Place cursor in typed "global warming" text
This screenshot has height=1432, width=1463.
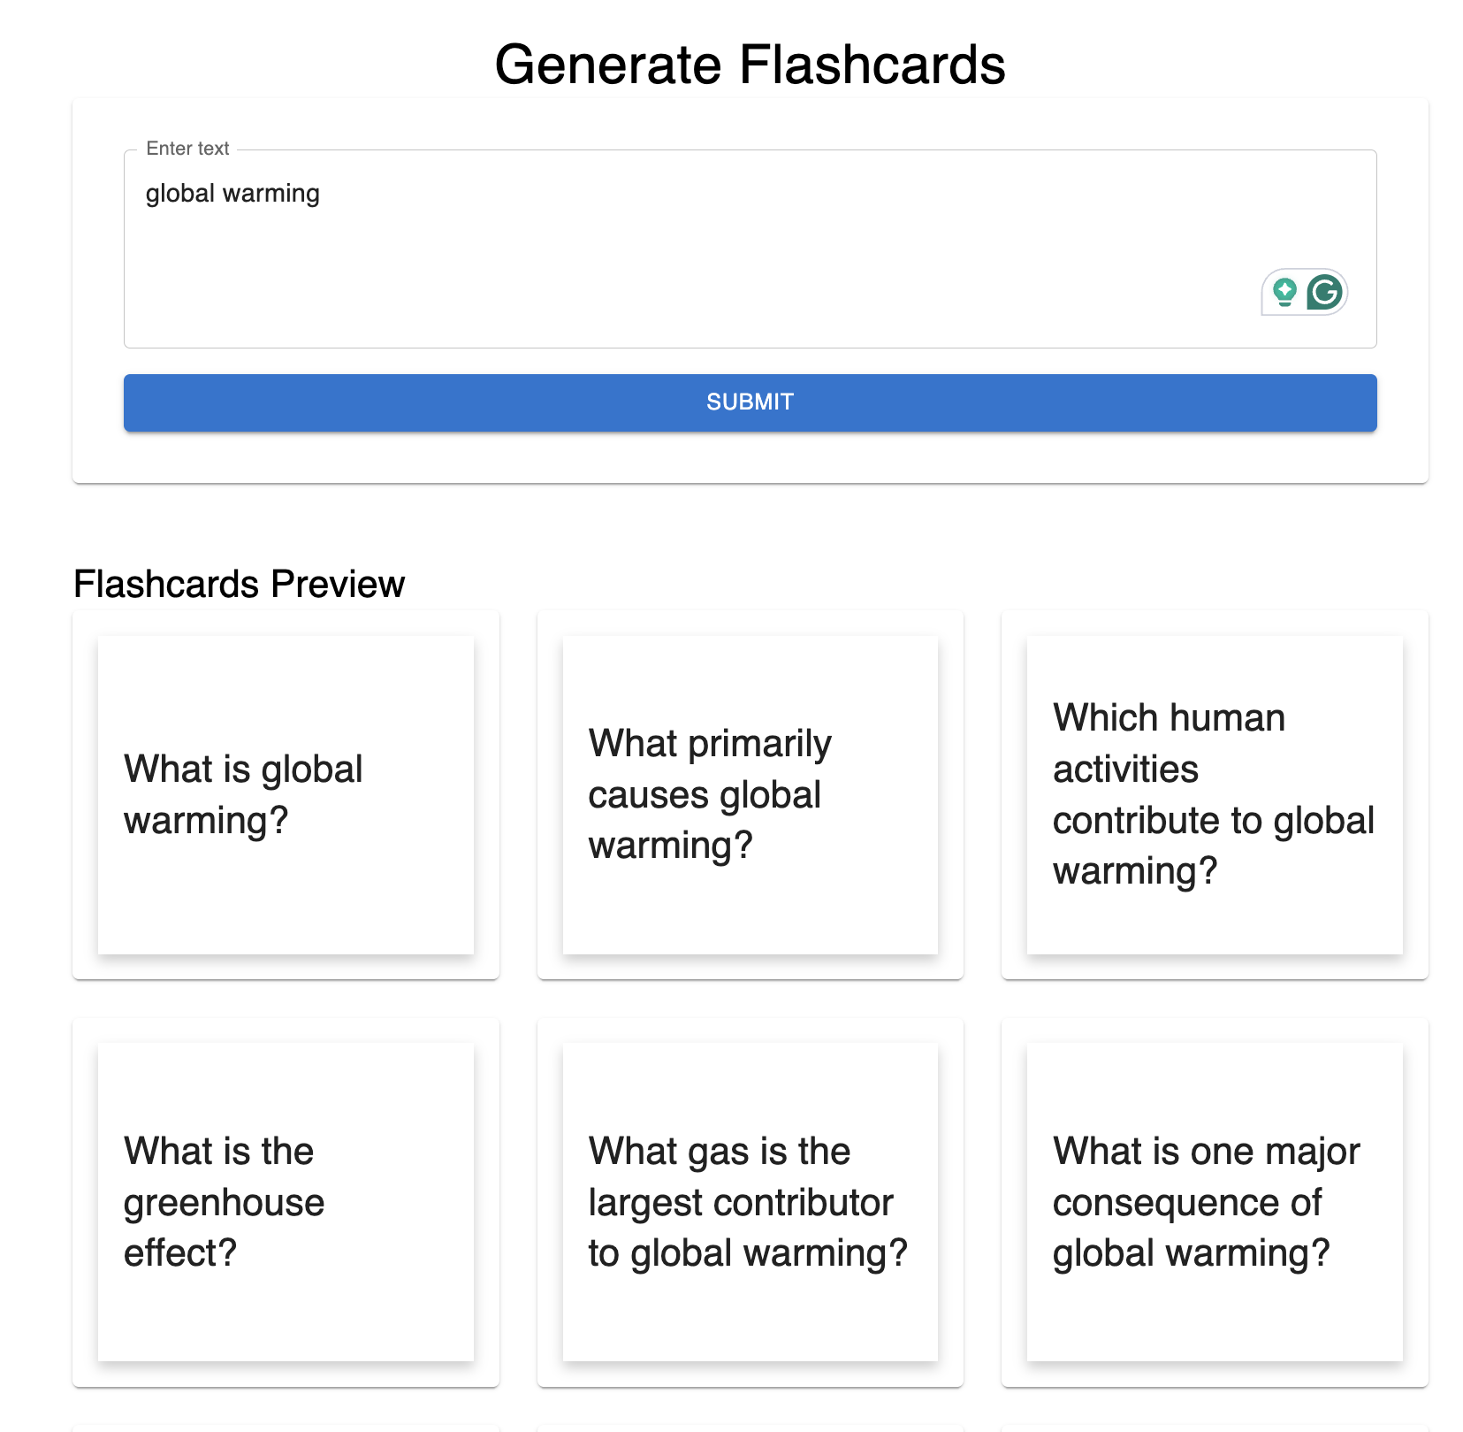pyautogui.click(x=232, y=194)
